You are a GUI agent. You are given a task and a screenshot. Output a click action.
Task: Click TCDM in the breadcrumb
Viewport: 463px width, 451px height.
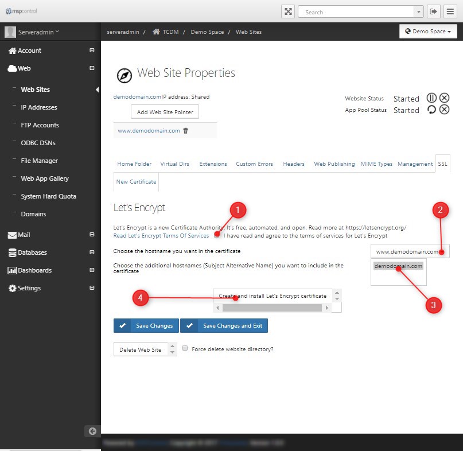tap(170, 32)
